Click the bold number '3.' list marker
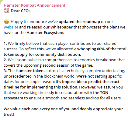This screenshot has height=120, width=128. (x=5, y=71)
